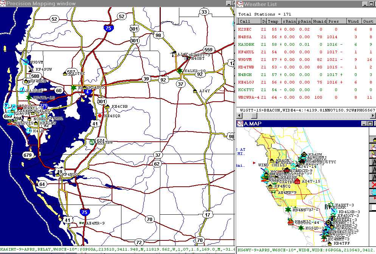Select the KS4NS green star in A.MAP
376x254 pixels.
(x=288, y=209)
